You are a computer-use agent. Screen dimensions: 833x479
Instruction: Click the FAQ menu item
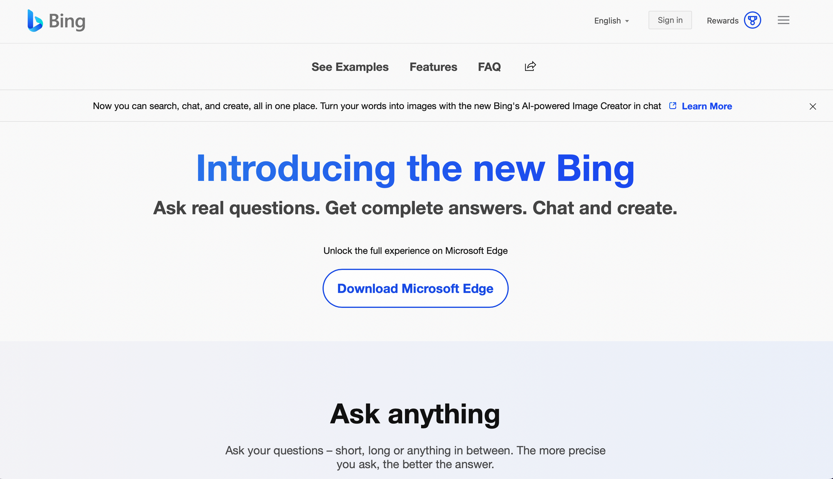pos(489,66)
